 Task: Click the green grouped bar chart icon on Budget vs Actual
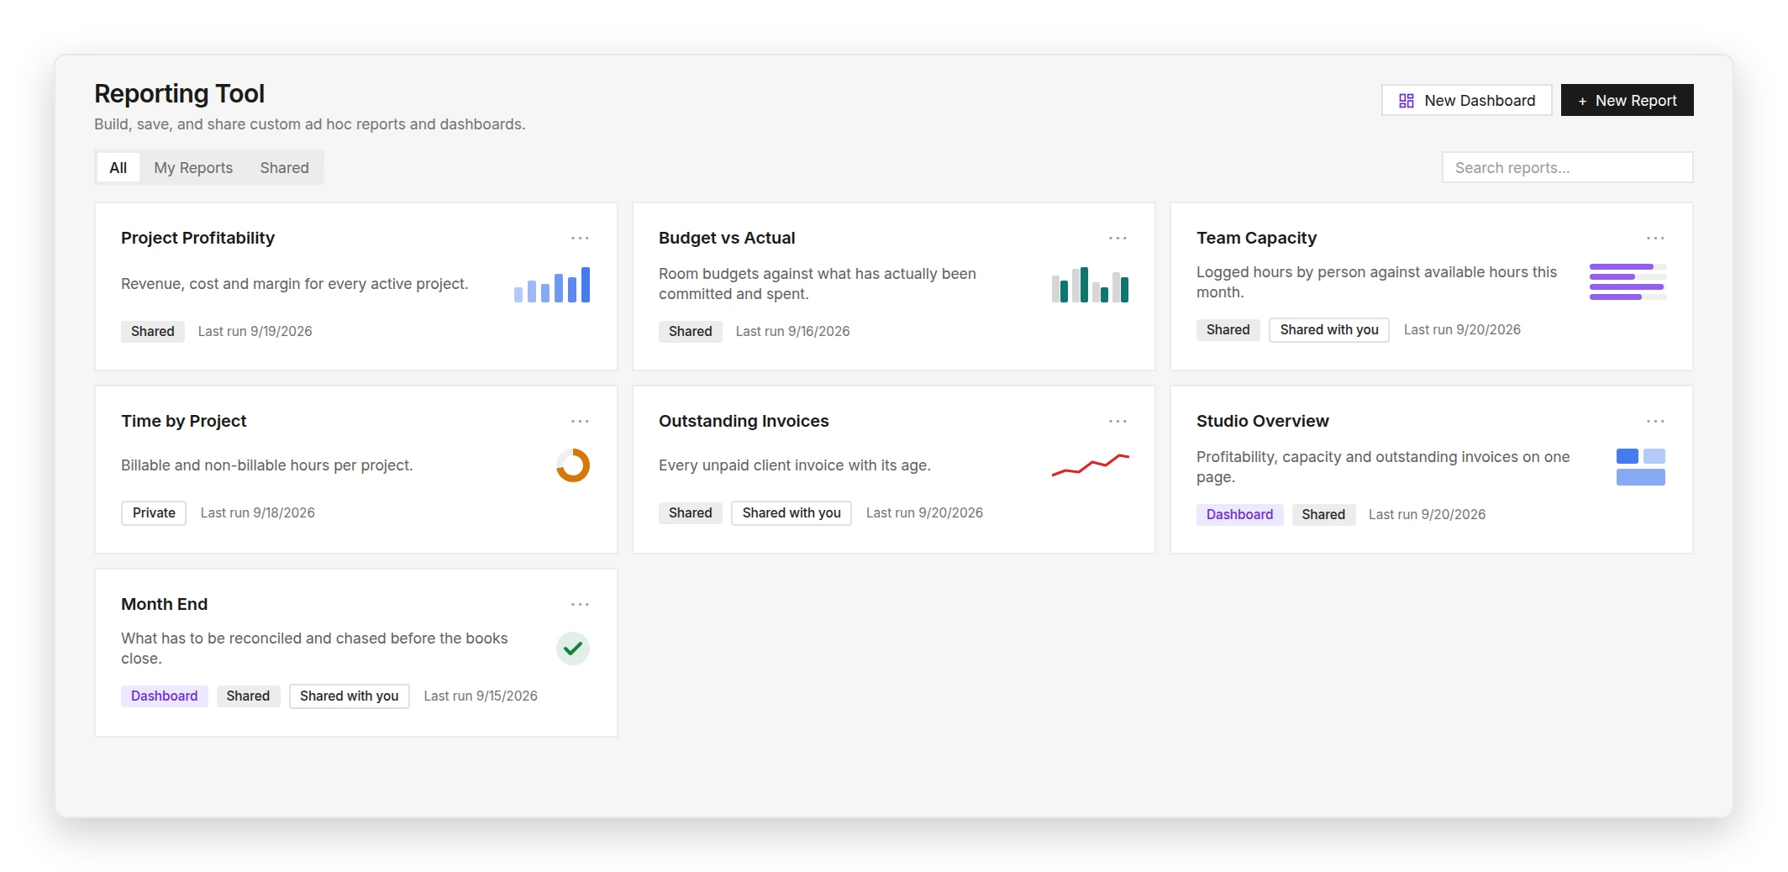pyautogui.click(x=1090, y=285)
